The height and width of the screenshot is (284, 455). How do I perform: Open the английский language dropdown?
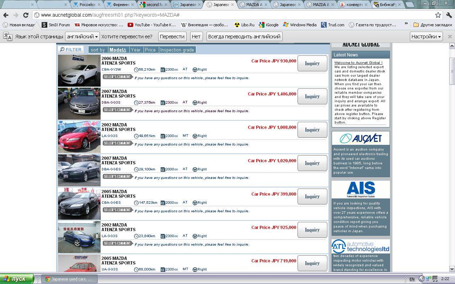pyautogui.click(x=82, y=37)
